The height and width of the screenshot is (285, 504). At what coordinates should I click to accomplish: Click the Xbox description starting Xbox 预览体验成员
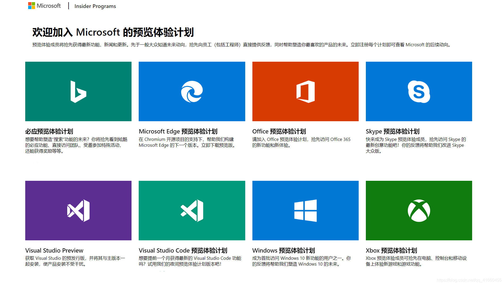[416, 261]
